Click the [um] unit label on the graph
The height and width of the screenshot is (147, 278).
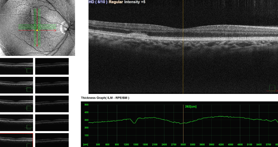tap(86, 145)
